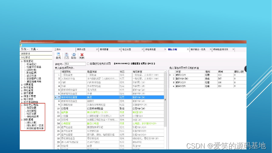This screenshot has height=153, width=272.
Task: Select 房间管理 in the sidebar tree
Action: click(x=31, y=111)
